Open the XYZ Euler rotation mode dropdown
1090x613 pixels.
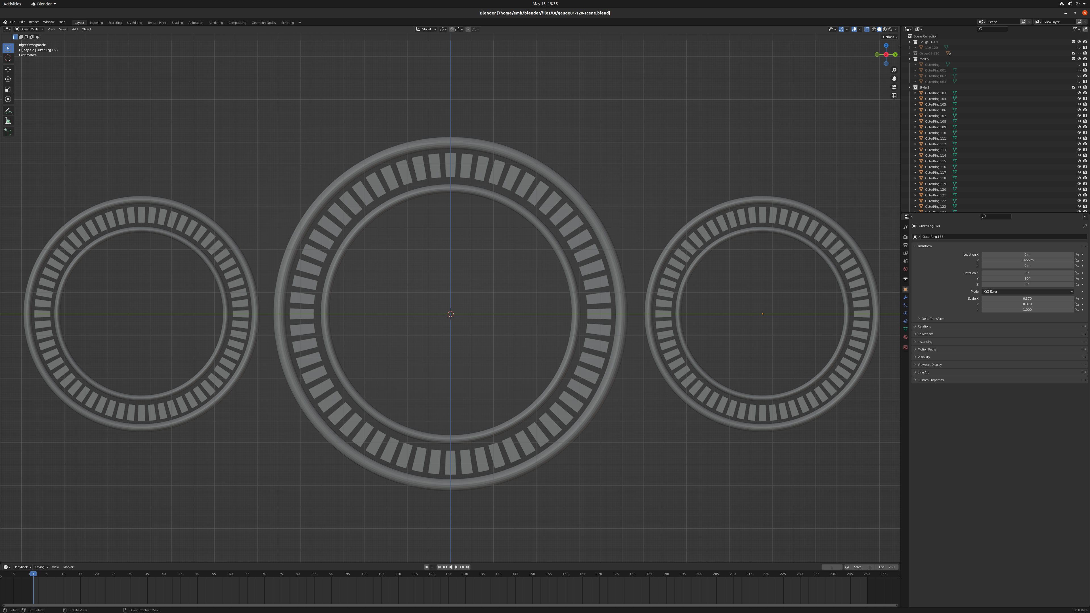coord(1027,291)
